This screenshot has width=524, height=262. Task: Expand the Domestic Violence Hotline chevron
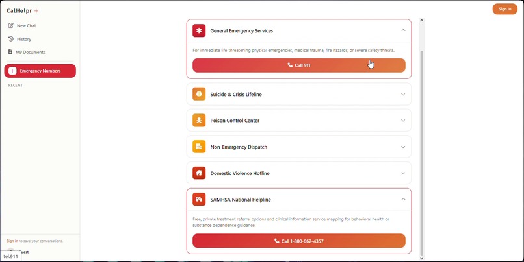[x=403, y=173]
